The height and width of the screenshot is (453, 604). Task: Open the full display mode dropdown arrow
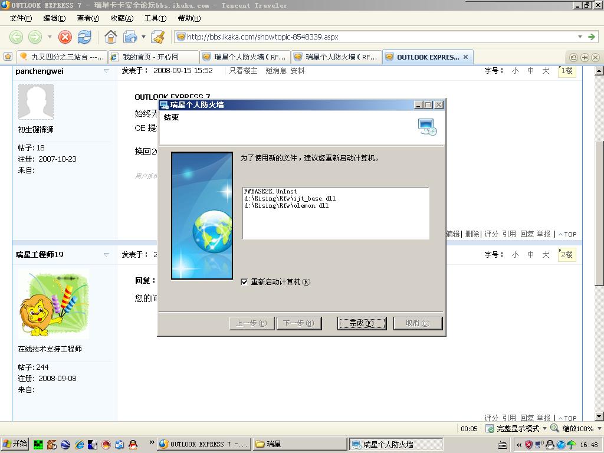click(x=544, y=428)
